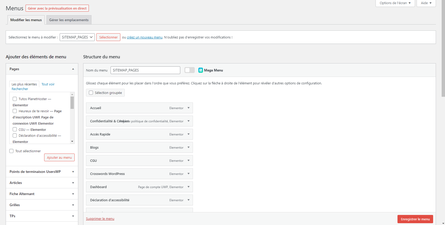Screen dimensions: 445x225
Task: Collapse the Pages panel arrow
Action: click(x=73, y=69)
